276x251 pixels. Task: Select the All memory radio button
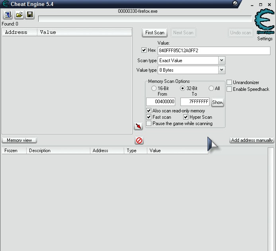pos(211,88)
